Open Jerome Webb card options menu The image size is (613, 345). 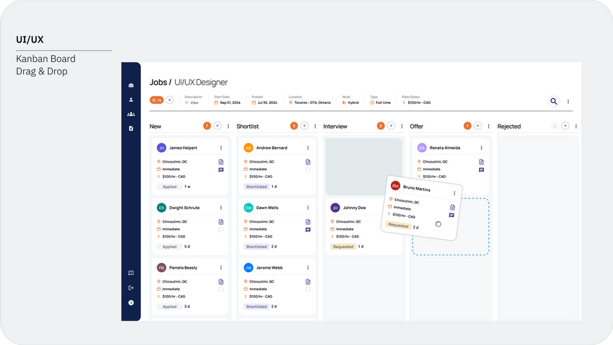coord(308,267)
